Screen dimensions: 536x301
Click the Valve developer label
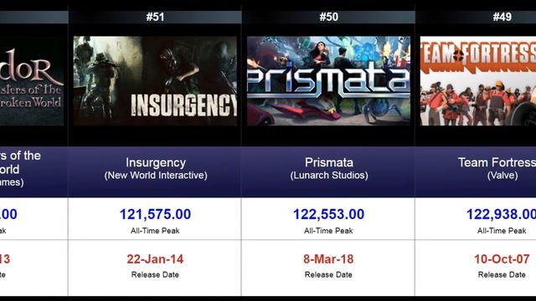point(502,176)
